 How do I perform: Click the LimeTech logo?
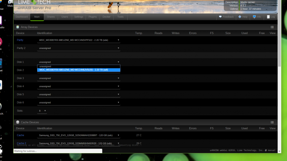(x=34, y=2)
